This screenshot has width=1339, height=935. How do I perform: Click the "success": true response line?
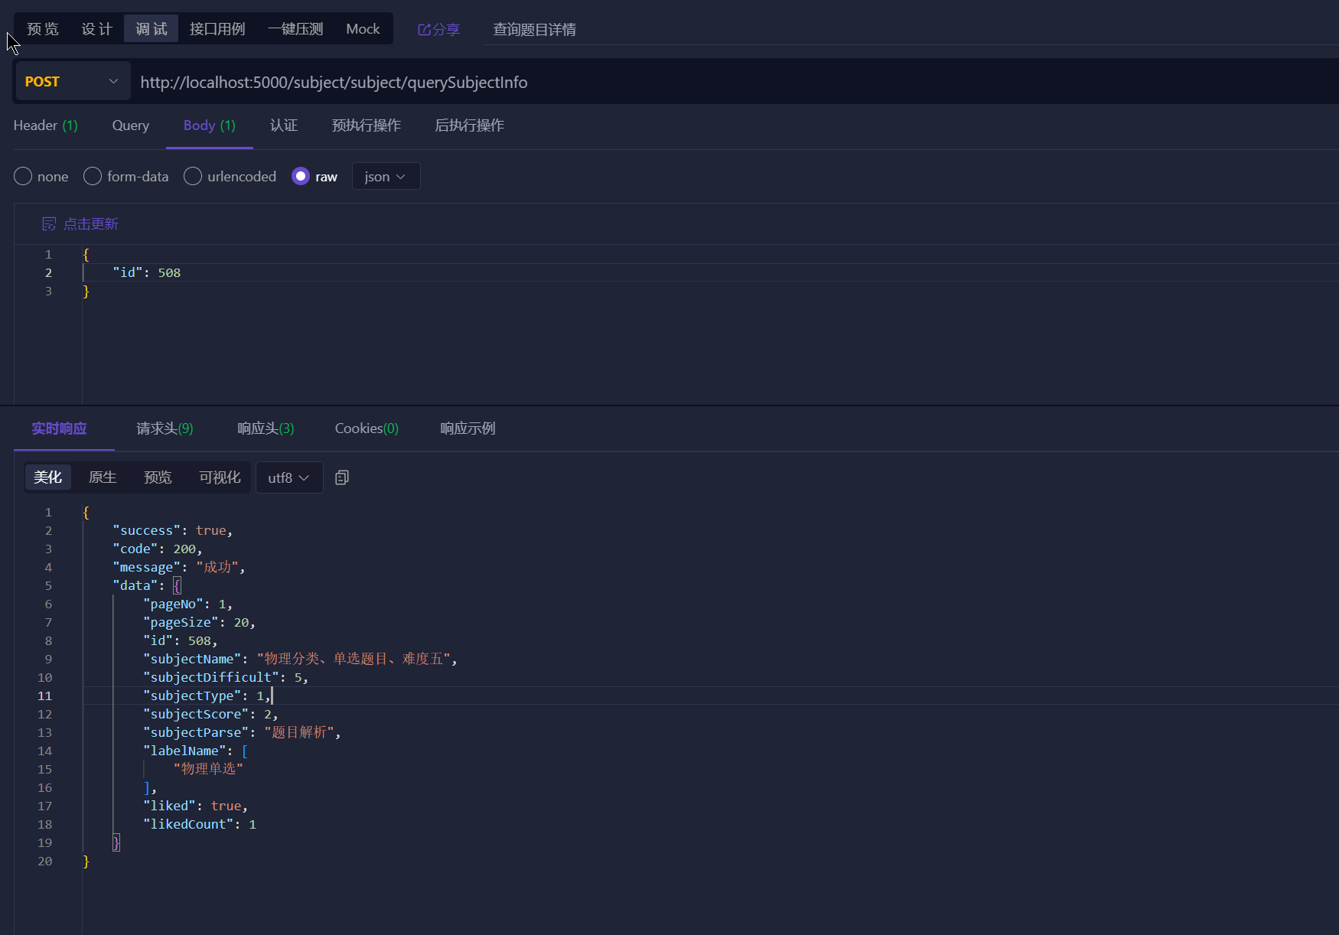[x=173, y=530]
